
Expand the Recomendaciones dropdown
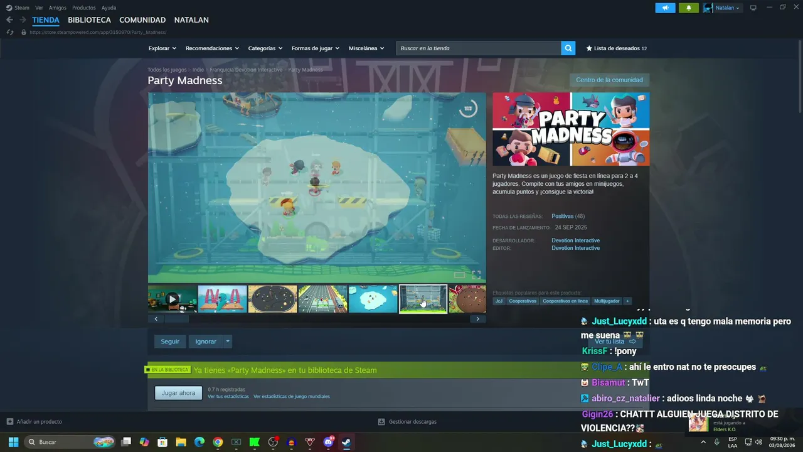pos(212,48)
